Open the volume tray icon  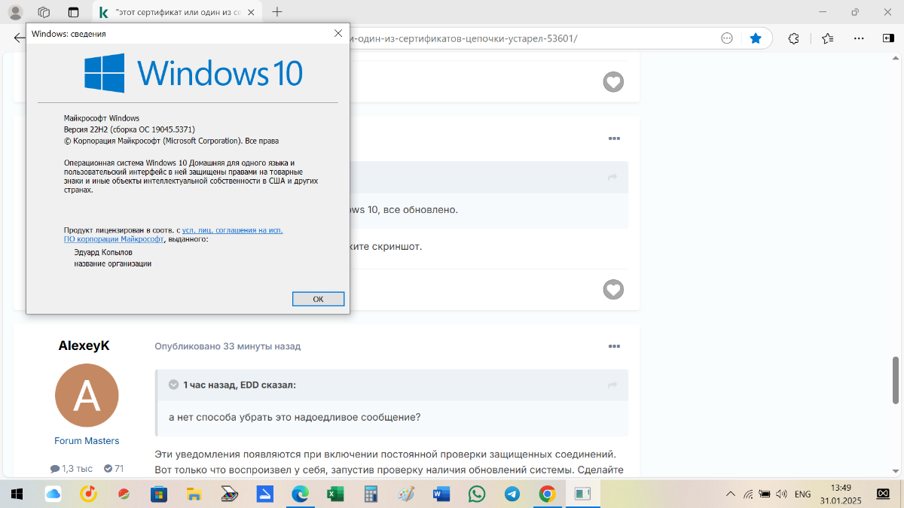point(783,494)
